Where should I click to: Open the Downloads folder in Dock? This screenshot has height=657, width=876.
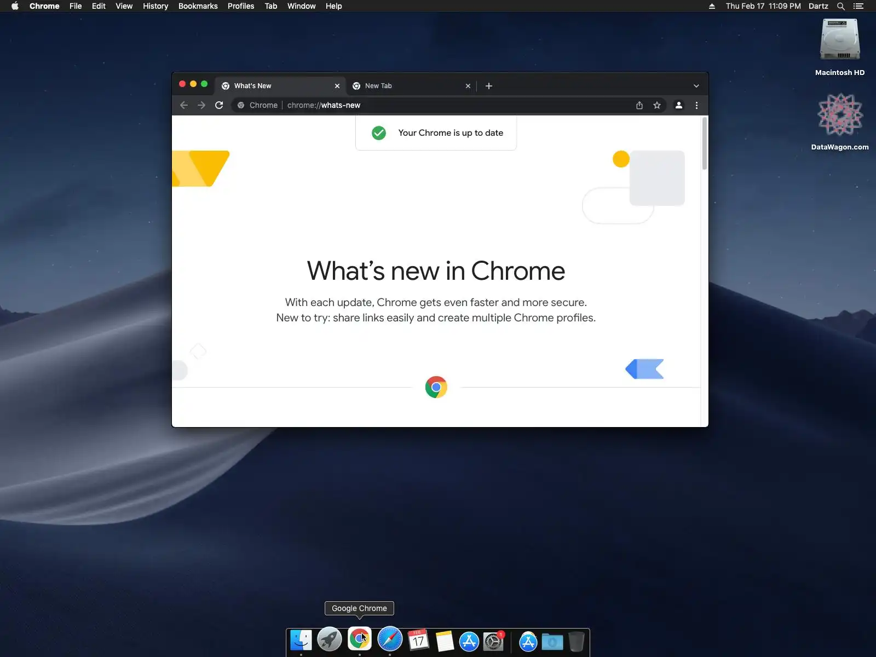(x=552, y=642)
